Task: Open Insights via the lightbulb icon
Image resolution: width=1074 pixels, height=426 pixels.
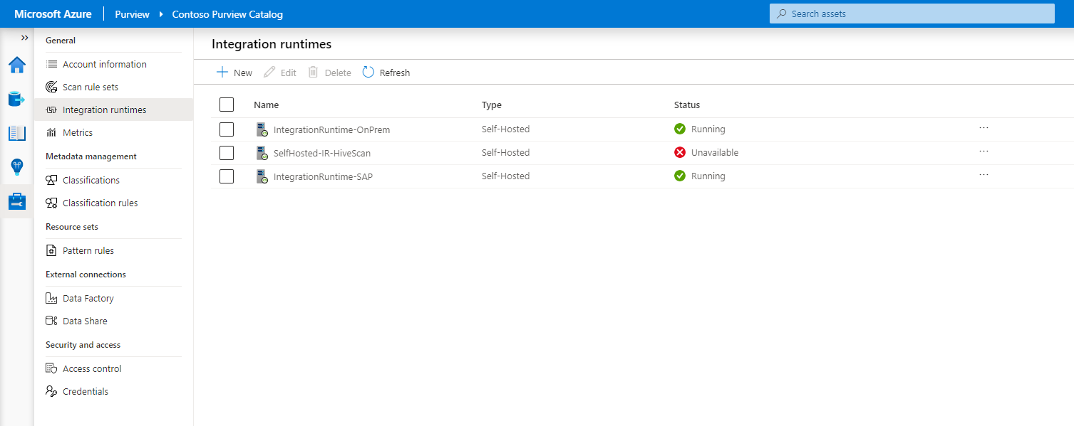Action: [x=16, y=167]
